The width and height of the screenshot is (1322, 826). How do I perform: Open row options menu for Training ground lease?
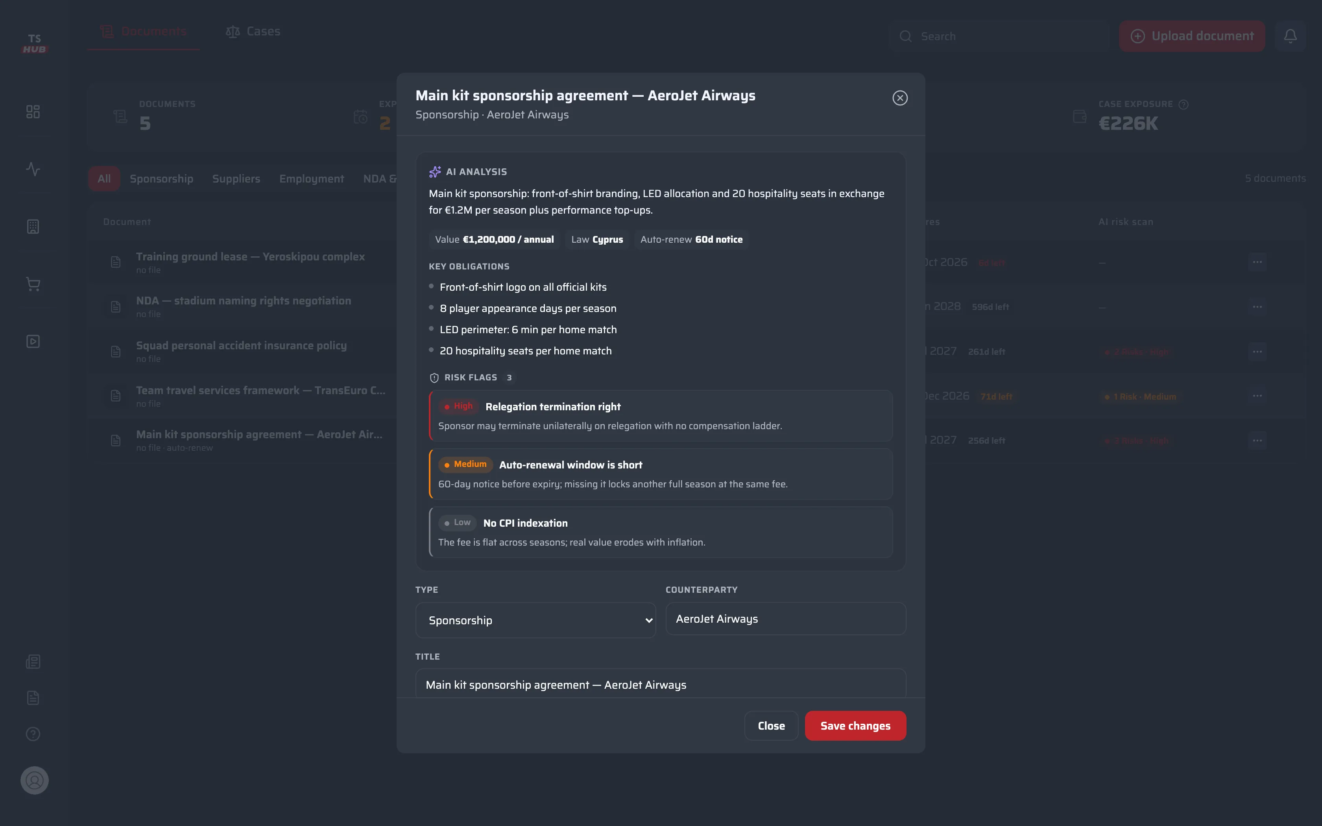(x=1257, y=262)
